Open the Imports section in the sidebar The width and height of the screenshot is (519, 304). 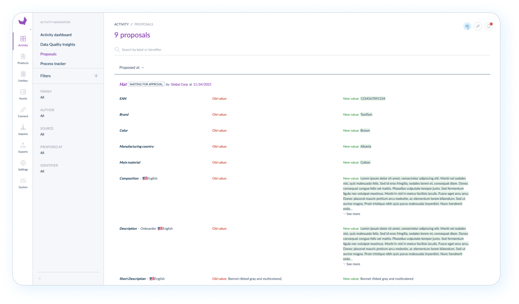(23, 130)
